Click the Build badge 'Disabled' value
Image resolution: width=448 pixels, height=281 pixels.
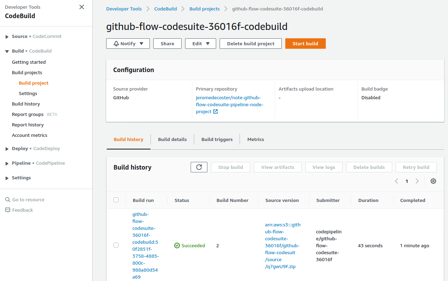pyautogui.click(x=371, y=97)
